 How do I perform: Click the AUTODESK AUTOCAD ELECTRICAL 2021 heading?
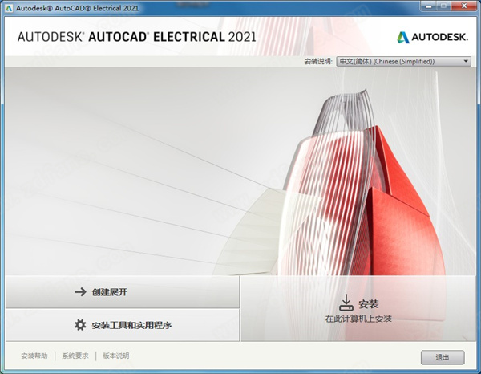click(x=137, y=37)
